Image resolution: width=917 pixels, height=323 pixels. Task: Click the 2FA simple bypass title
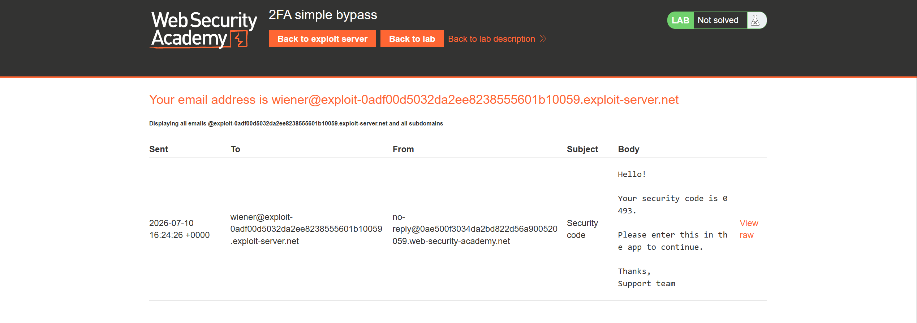coord(323,15)
